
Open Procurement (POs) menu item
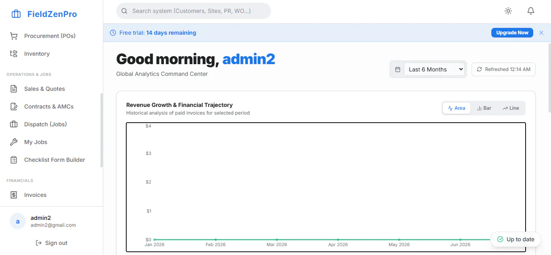click(x=50, y=36)
